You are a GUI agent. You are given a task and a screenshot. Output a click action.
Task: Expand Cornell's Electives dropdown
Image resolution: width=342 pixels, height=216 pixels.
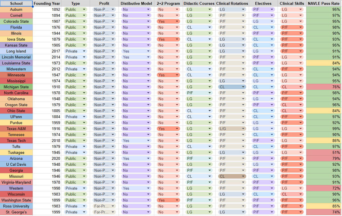[x=272, y=15]
